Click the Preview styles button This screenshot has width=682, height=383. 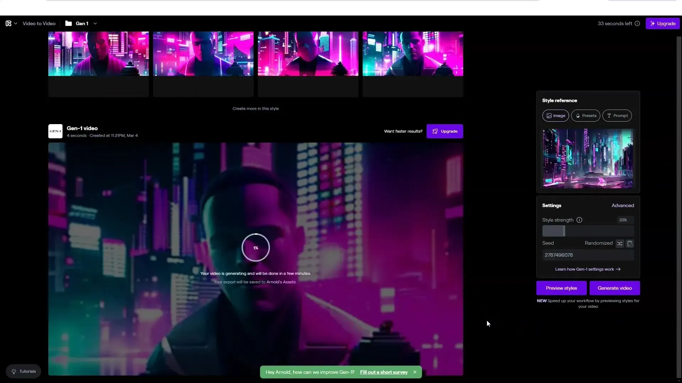pos(561,288)
